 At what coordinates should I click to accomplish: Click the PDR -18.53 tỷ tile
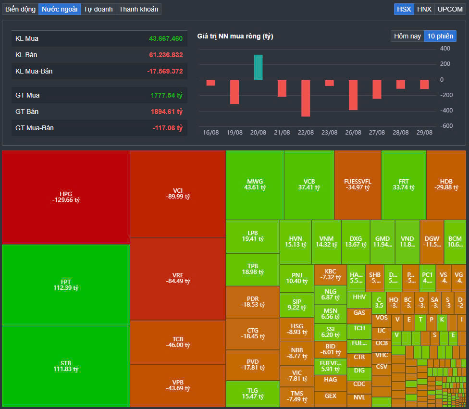(253, 302)
